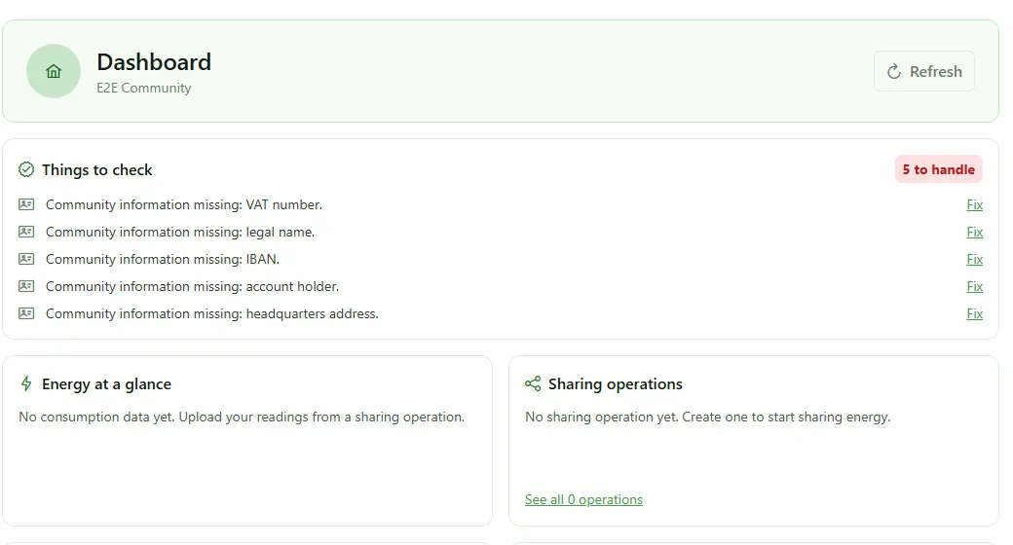Open See all 0 operations link

(583, 499)
